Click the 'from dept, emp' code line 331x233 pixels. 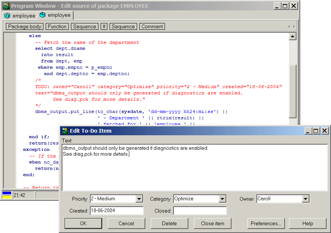[62, 61]
